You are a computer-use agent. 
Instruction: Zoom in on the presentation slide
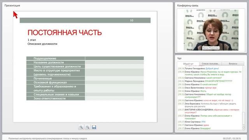click(x=81, y=127)
